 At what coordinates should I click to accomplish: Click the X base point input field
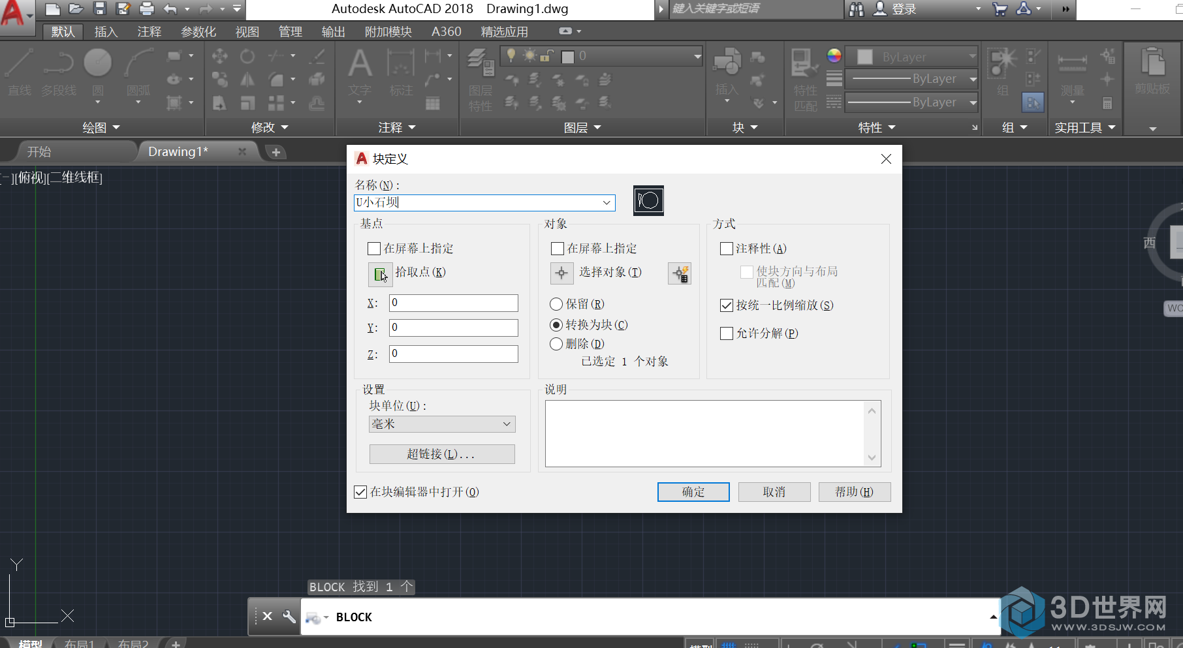pos(454,303)
